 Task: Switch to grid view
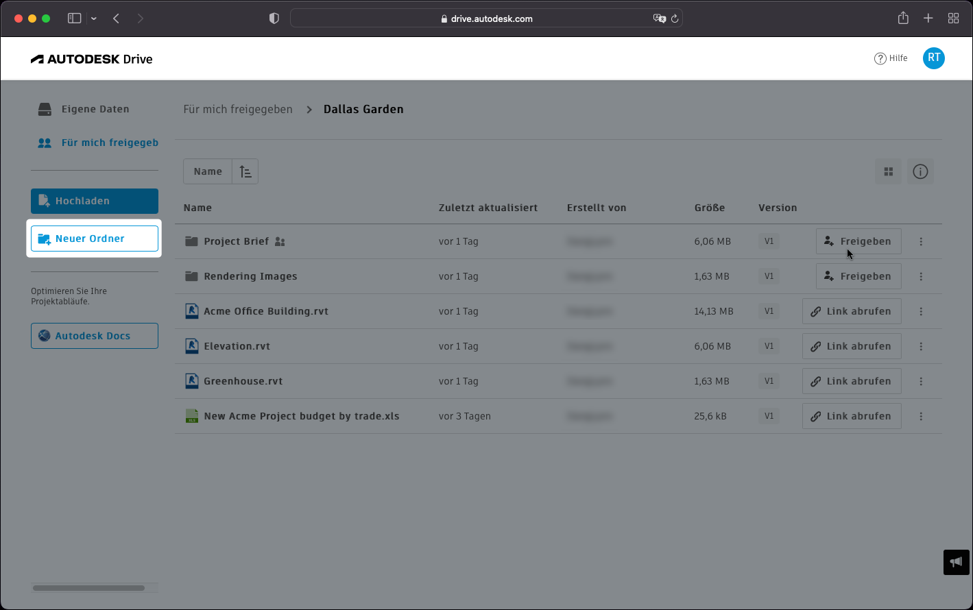pyautogui.click(x=889, y=171)
